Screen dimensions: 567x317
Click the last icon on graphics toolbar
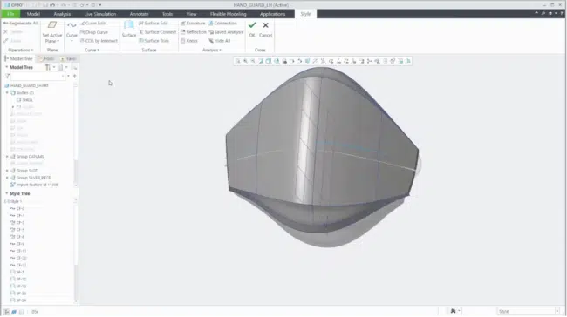[x=408, y=61]
